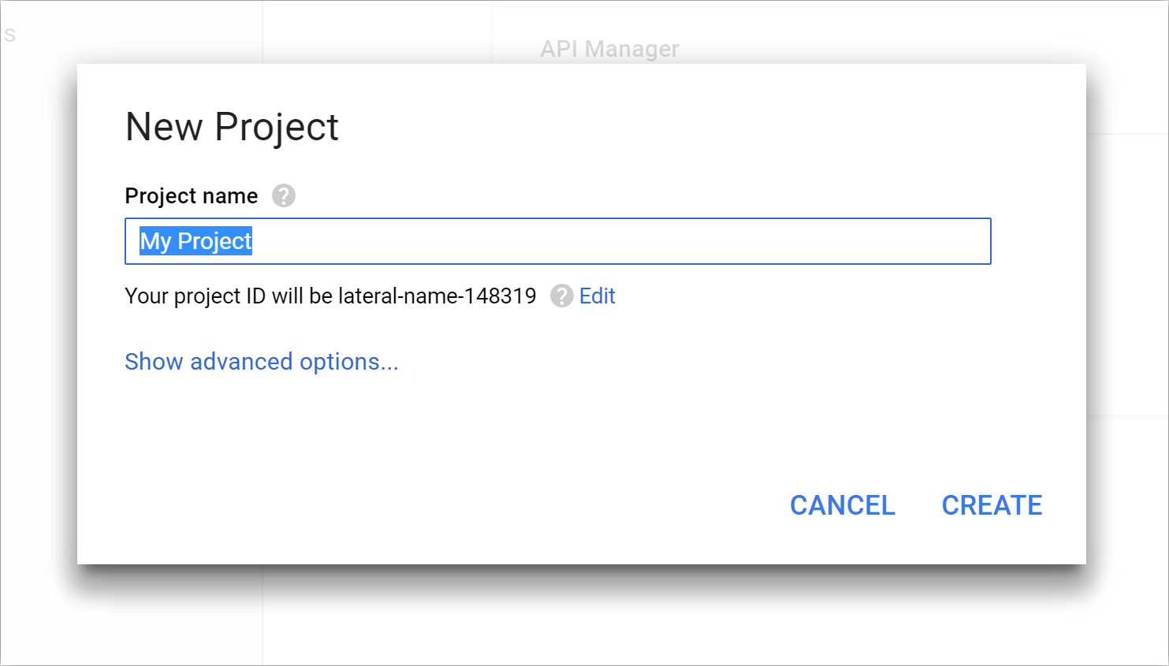This screenshot has height=666, width=1169.
Task: Expand Show advanced options
Action: click(x=262, y=361)
